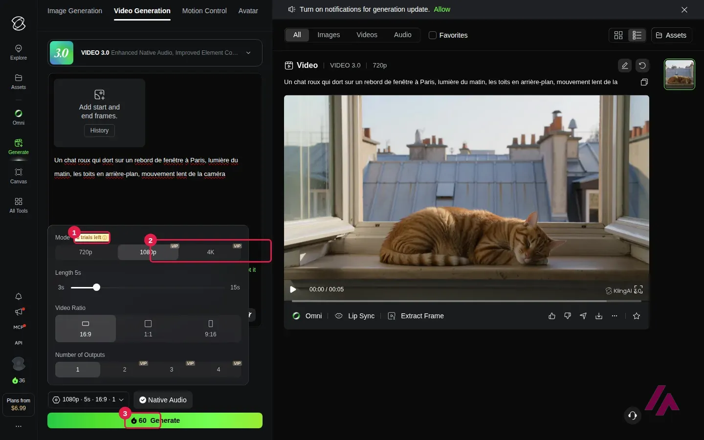Open History of frames
The image size is (704, 440).
pos(99,131)
